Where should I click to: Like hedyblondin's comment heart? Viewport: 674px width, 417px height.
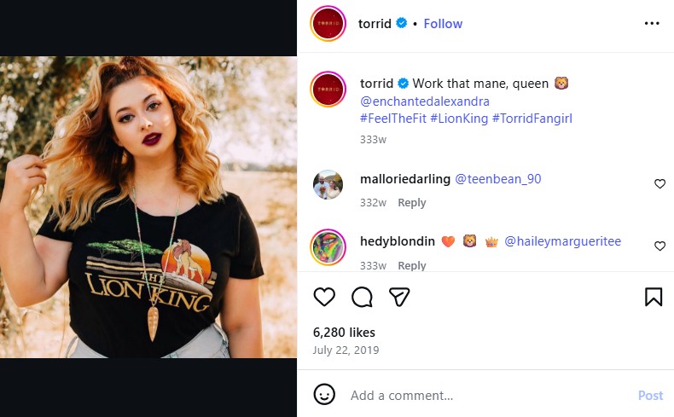point(659,246)
